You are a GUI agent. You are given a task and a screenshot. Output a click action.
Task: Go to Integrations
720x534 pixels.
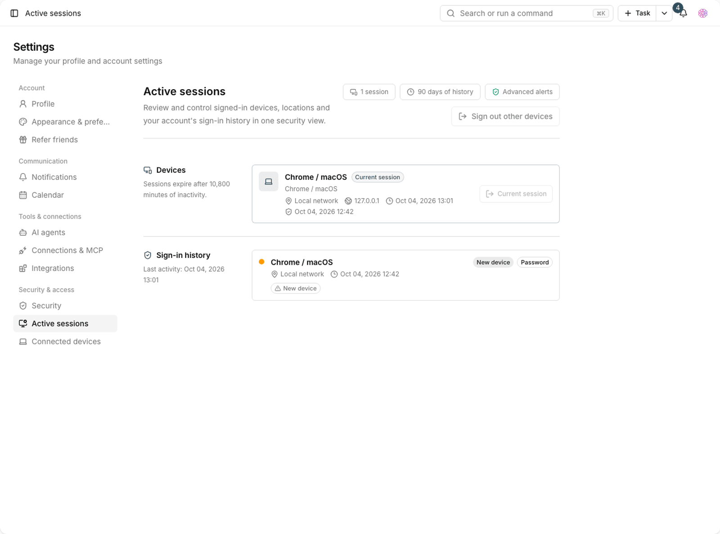coord(65,269)
